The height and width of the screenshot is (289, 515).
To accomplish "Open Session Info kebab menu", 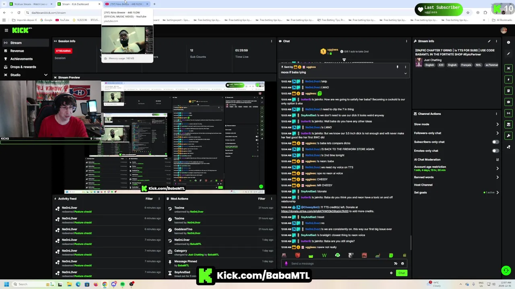I will coord(272,41).
